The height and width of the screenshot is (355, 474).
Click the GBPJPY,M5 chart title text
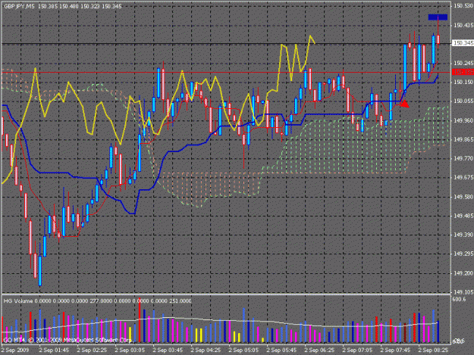click(x=19, y=6)
